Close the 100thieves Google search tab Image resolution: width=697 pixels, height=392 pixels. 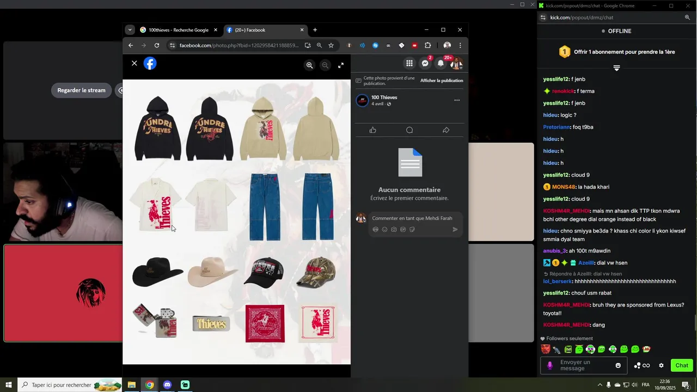click(x=216, y=30)
